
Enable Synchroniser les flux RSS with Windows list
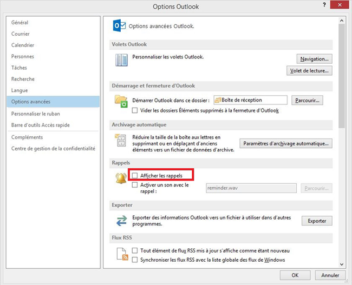click(x=135, y=260)
